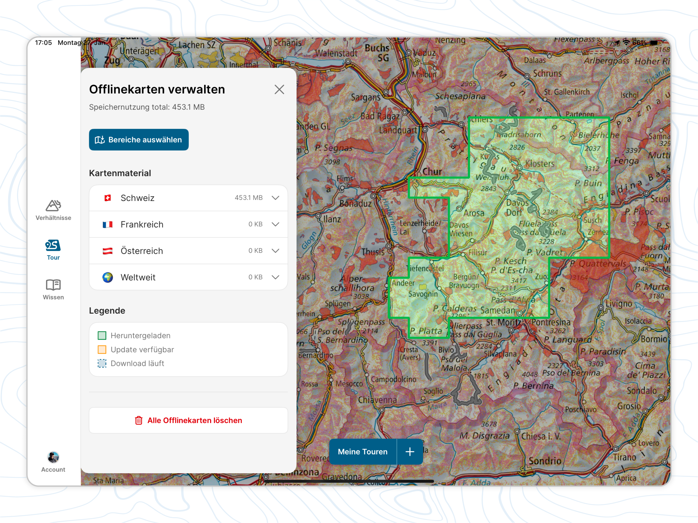Expand the Österreich chevron
698x523 pixels.
click(x=275, y=251)
